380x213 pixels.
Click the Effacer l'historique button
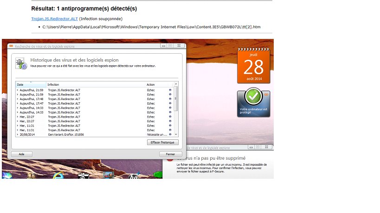click(x=162, y=143)
